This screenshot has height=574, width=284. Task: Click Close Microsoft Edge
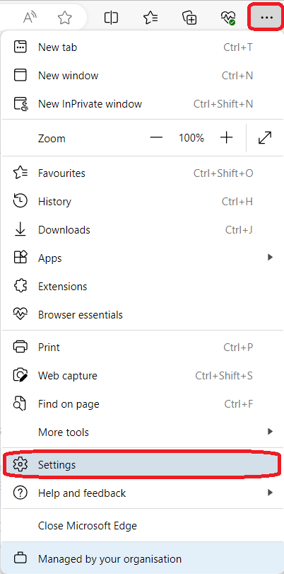coord(142,526)
